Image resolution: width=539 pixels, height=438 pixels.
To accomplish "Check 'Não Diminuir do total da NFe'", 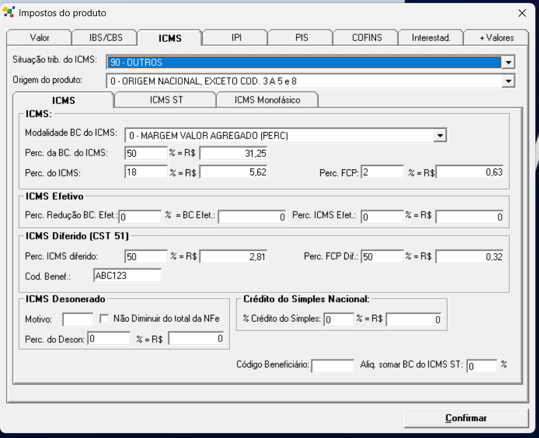I will (104, 319).
